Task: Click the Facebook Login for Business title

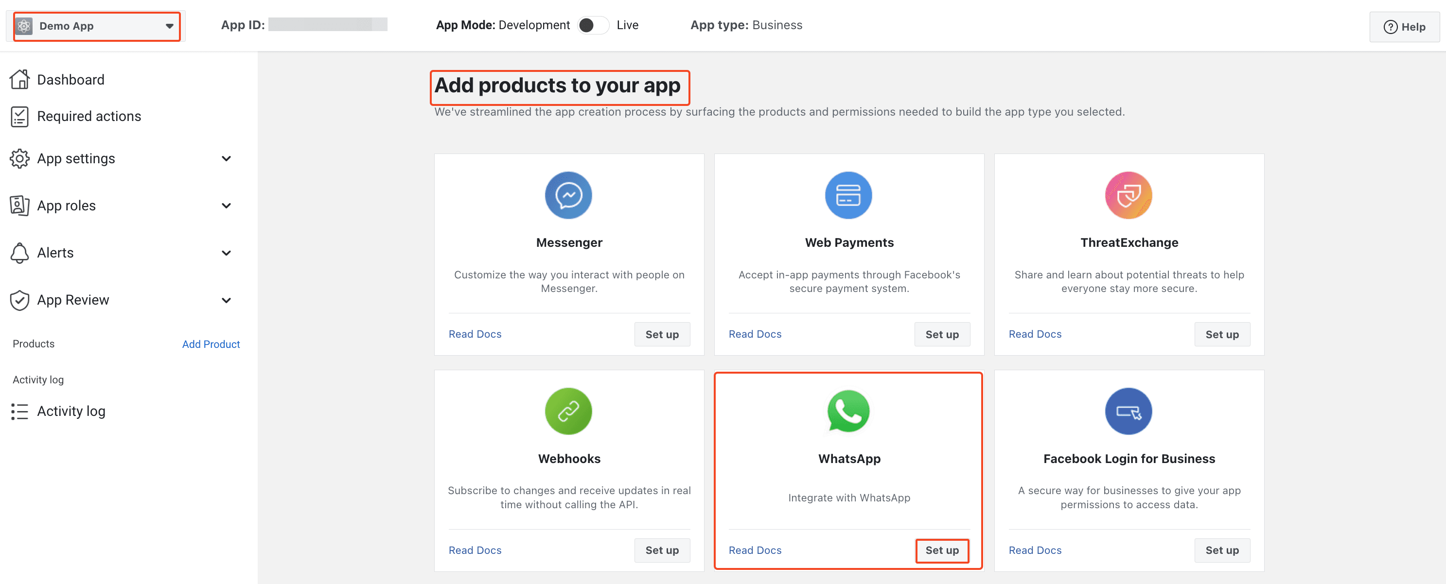Action: coord(1129,459)
